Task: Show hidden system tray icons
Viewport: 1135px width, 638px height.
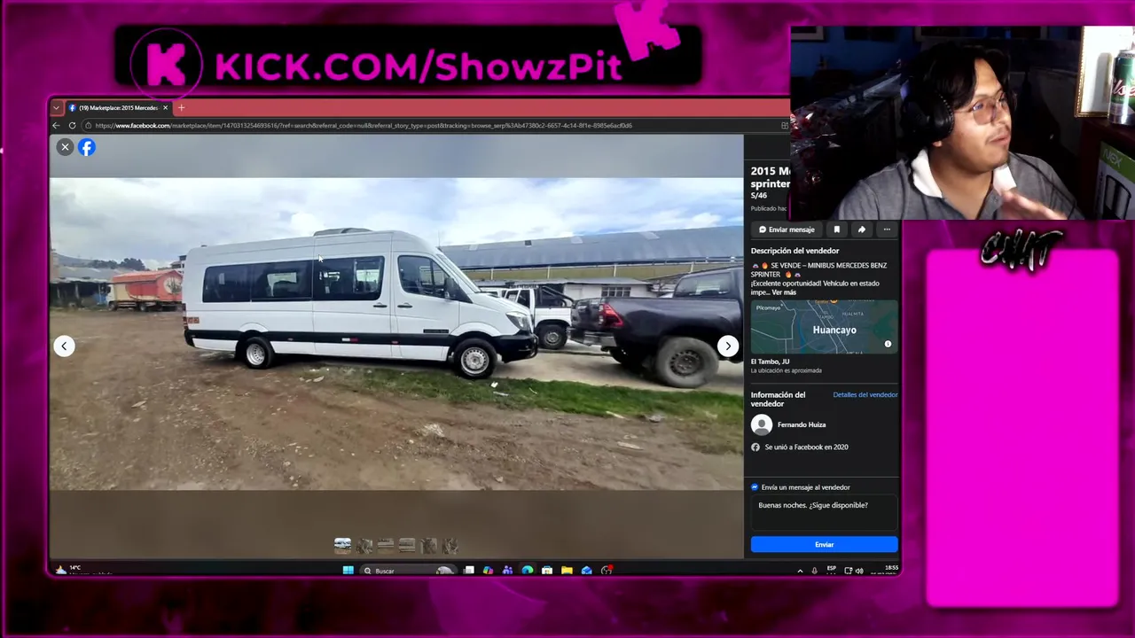Action: coord(800,571)
